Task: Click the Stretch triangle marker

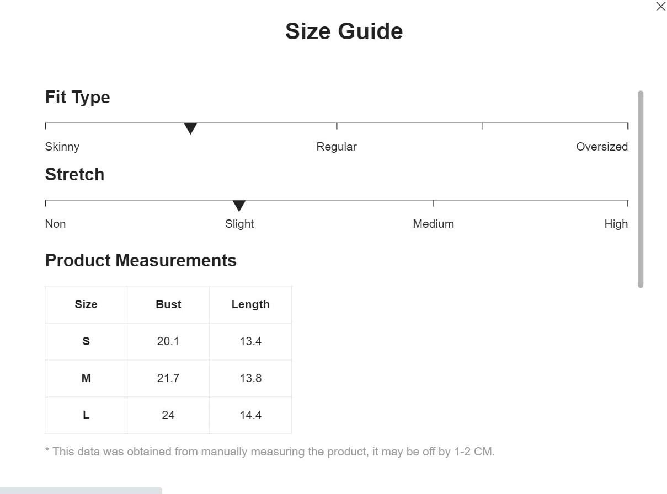Action: tap(239, 206)
